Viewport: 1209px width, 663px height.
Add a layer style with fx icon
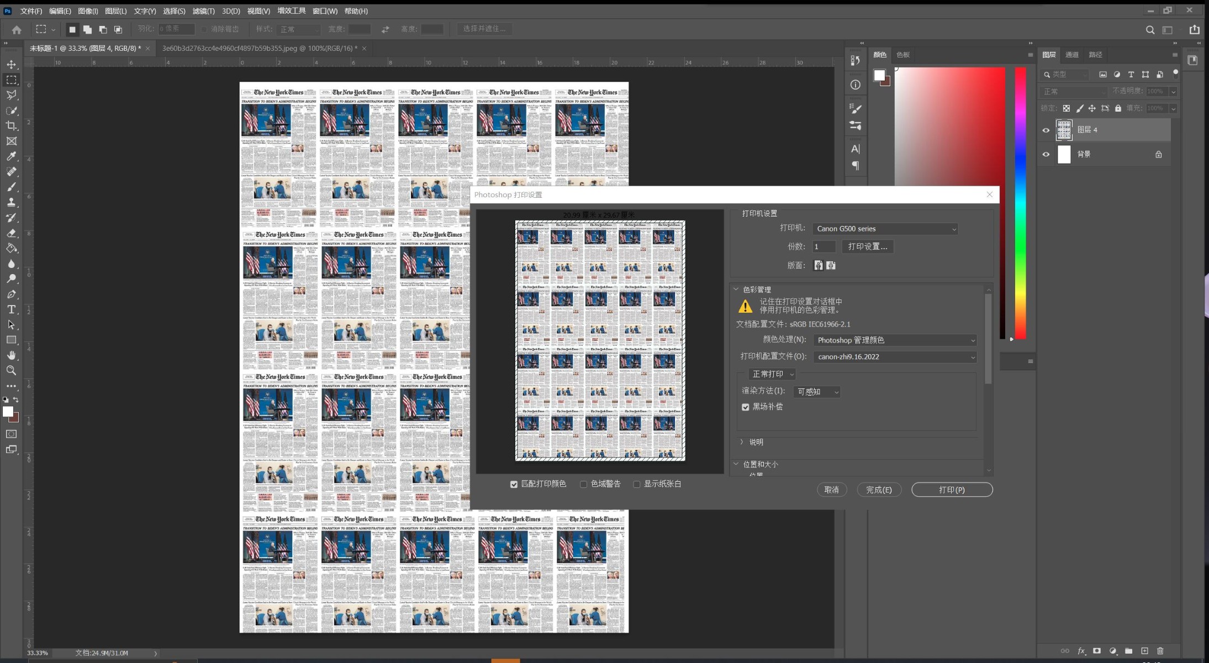(1081, 651)
